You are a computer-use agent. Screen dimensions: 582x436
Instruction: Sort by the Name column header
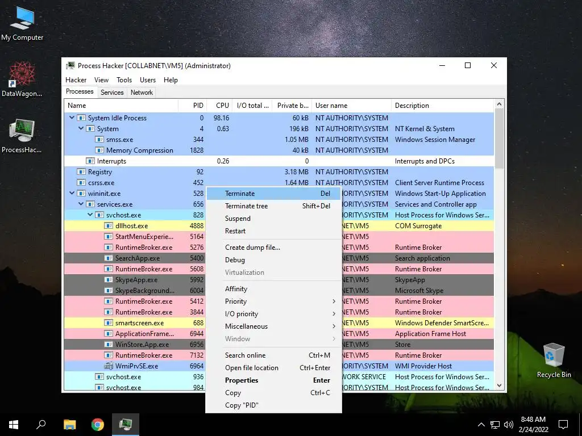click(x=121, y=105)
